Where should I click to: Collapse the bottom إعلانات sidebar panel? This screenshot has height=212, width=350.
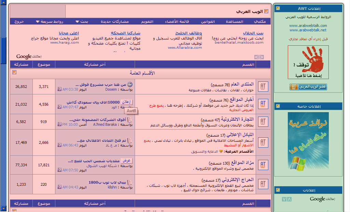[278, 190]
